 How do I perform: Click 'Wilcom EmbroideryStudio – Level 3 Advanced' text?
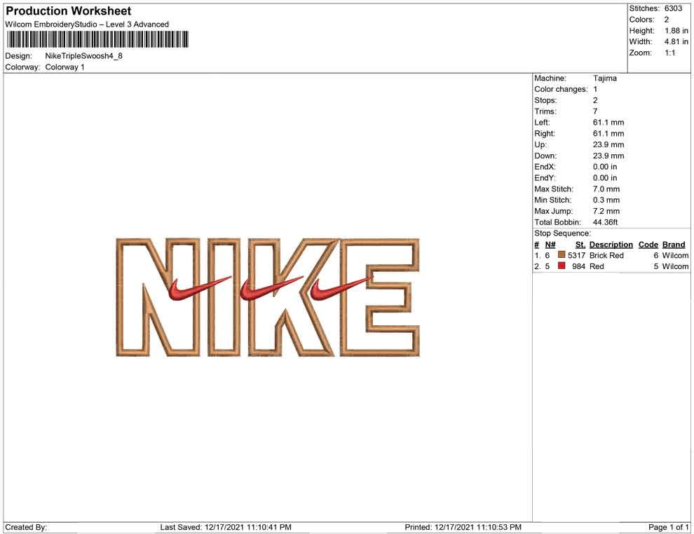pyautogui.click(x=87, y=25)
